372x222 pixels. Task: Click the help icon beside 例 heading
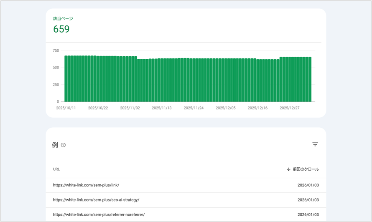(64, 145)
